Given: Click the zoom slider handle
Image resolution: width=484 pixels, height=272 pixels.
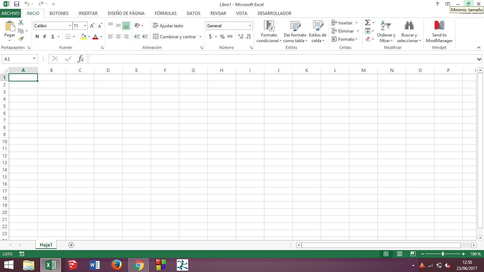Looking at the screenshot, I should click(x=443, y=254).
